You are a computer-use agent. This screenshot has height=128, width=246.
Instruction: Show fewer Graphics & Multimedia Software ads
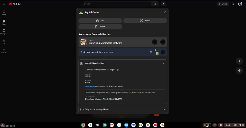(x=154, y=42)
